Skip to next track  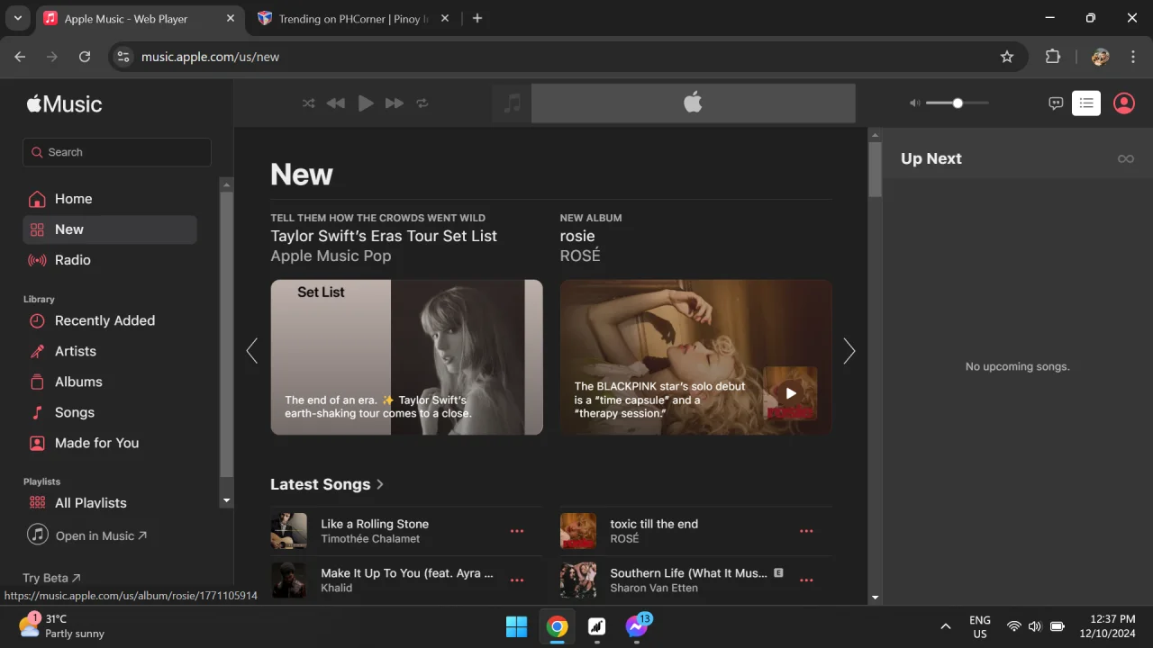pyautogui.click(x=395, y=103)
